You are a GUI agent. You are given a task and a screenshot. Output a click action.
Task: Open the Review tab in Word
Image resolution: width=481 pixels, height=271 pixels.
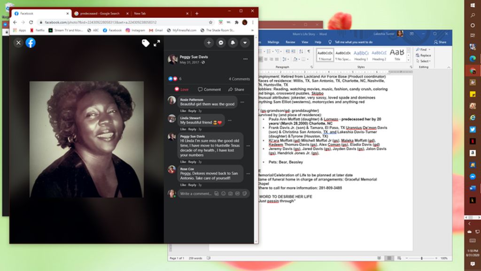tap(290, 42)
